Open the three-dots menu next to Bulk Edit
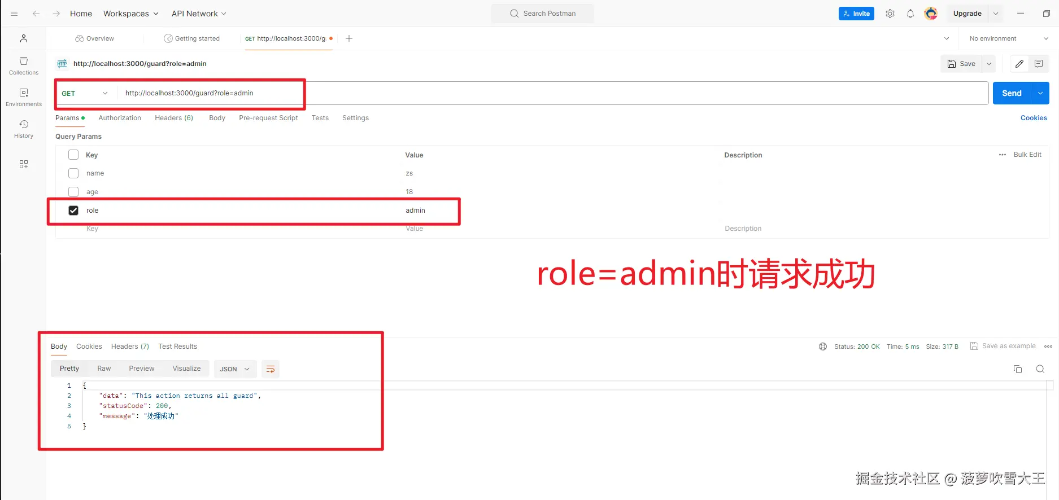Screen dimensions: 1059x500 pyautogui.click(x=1003, y=155)
